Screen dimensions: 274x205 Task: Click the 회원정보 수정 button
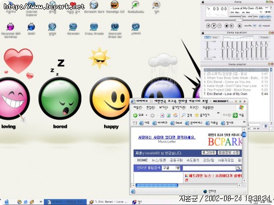click(x=229, y=153)
